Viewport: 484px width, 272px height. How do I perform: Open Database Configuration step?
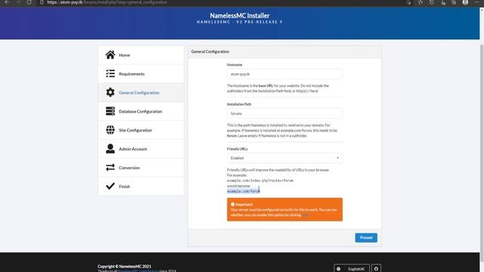[x=141, y=111]
